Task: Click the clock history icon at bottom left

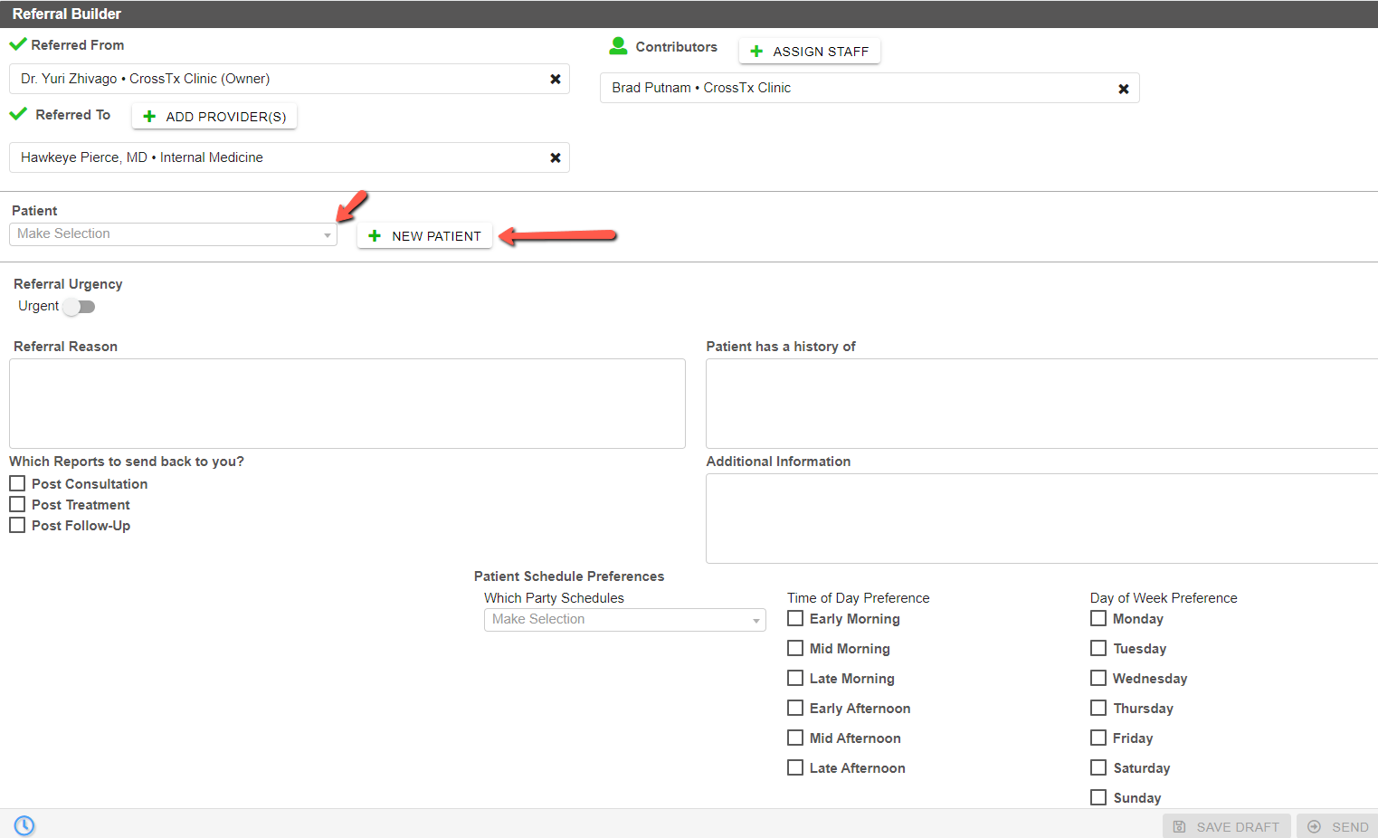Action: tap(24, 825)
